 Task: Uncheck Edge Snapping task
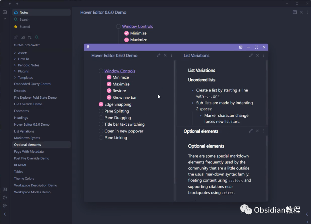[x=101, y=104]
